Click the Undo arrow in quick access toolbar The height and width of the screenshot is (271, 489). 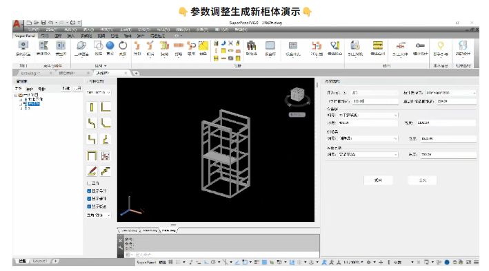pos(50,23)
